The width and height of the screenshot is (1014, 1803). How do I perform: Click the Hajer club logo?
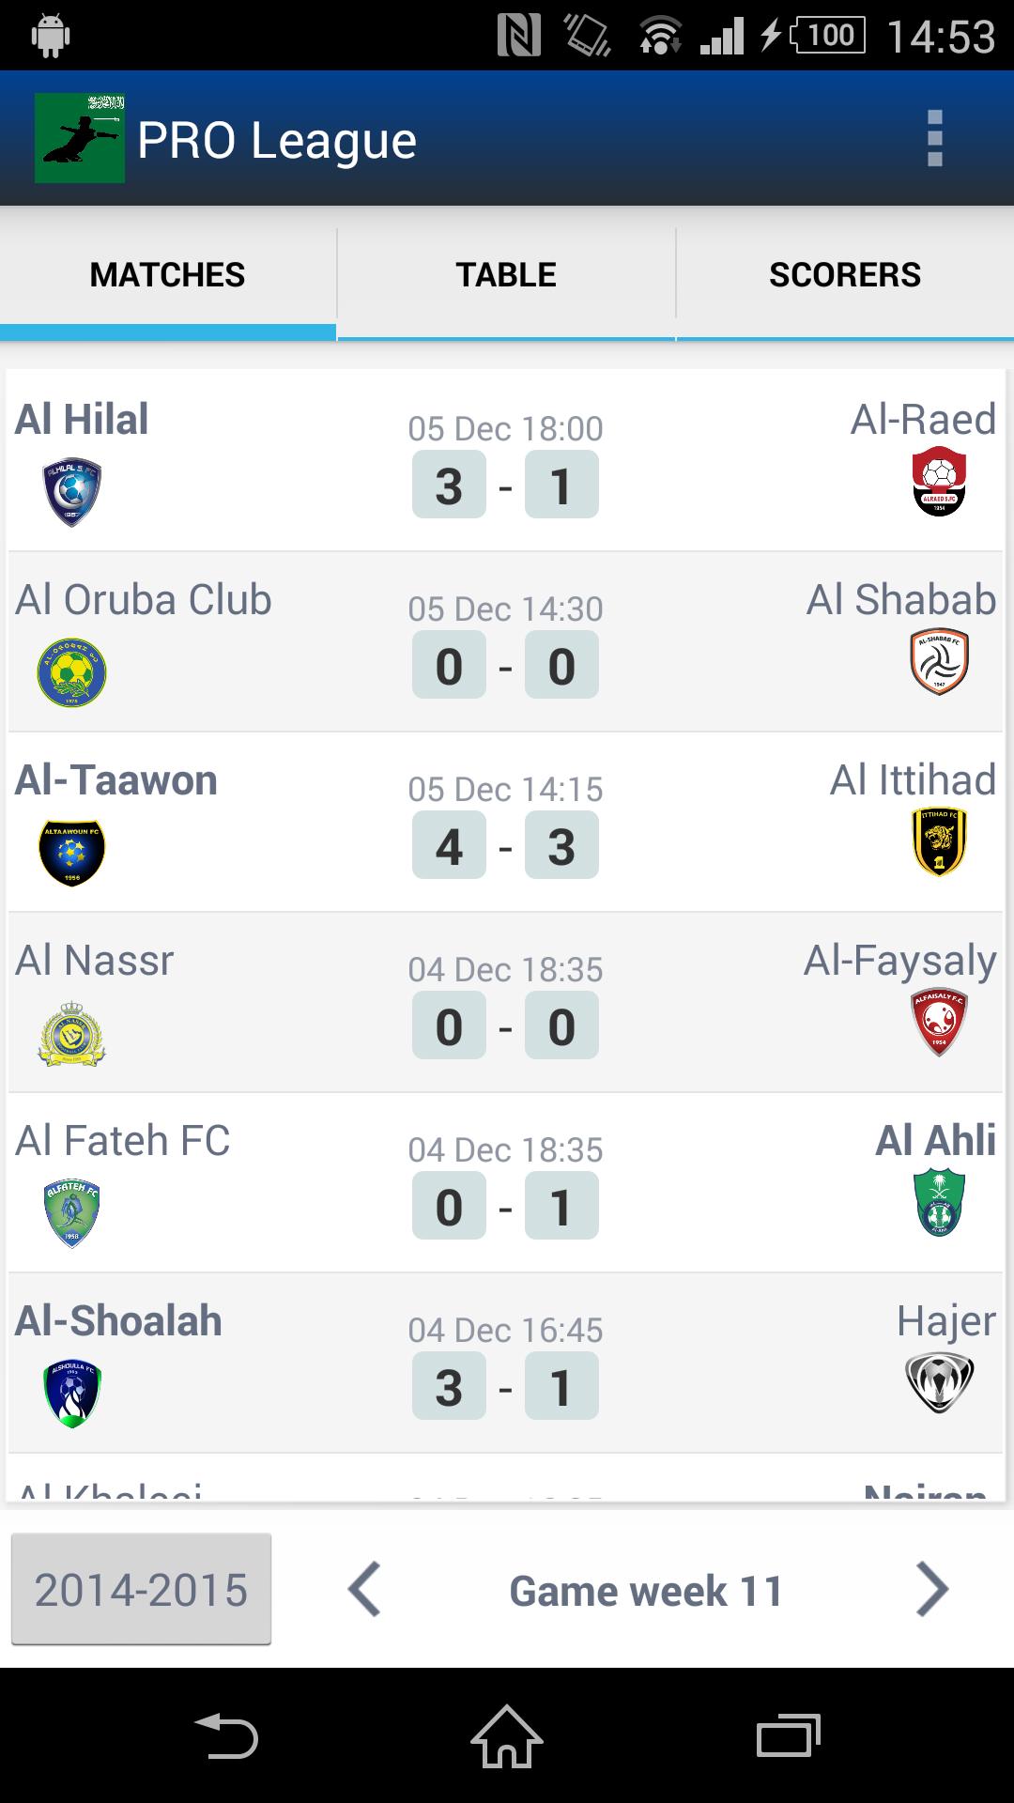pos(938,1382)
